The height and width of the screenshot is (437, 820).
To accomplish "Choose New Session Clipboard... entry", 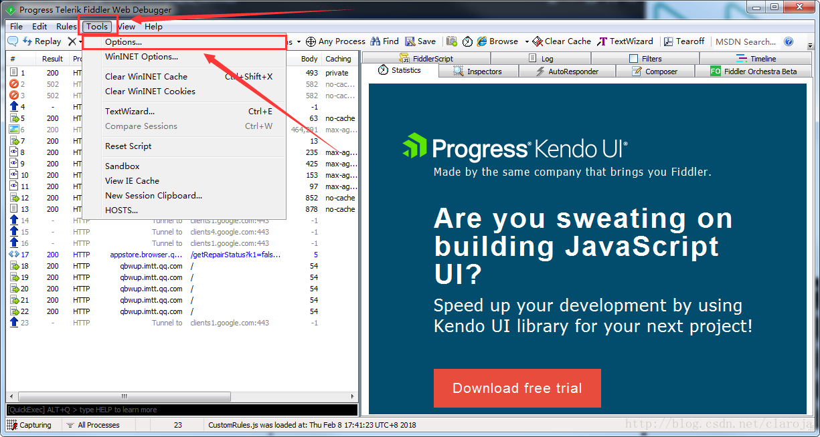I will [x=185, y=196].
